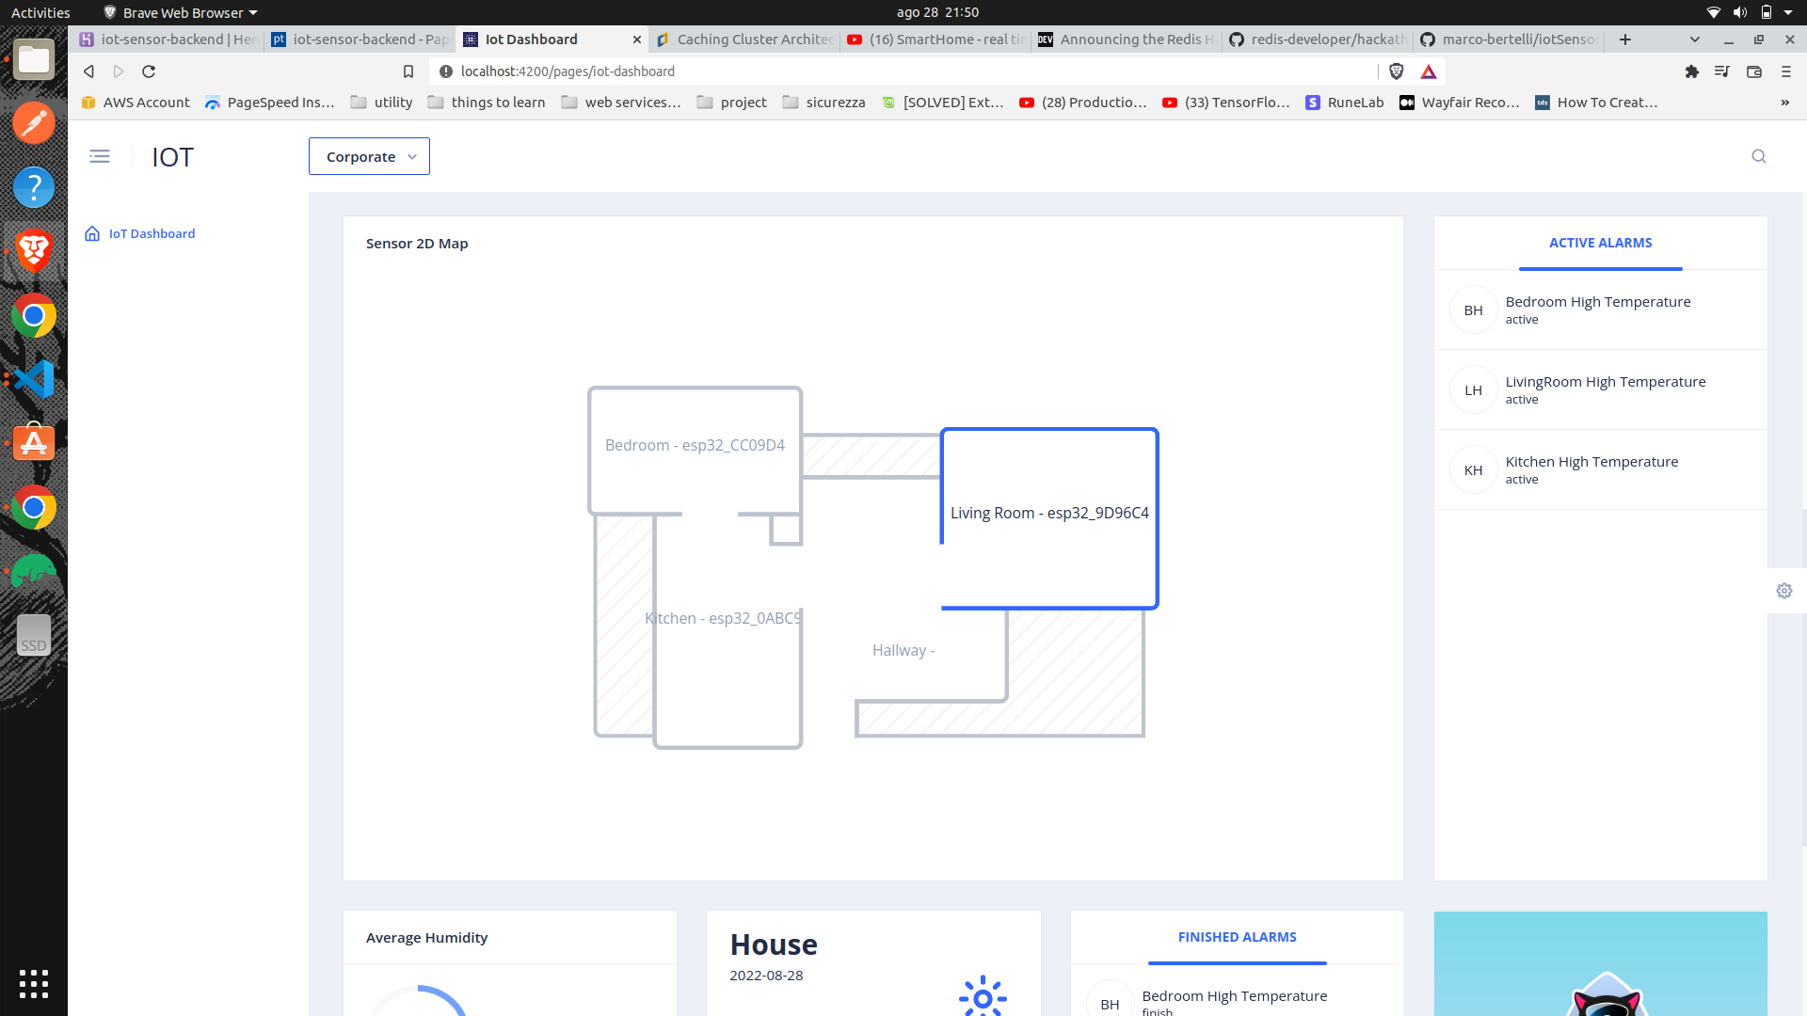Launch Visual Studio Code from dock
This screenshot has height=1016, width=1807.
point(34,379)
